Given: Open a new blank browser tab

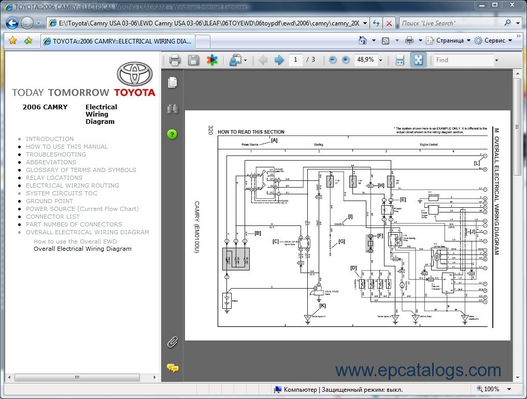Looking at the screenshot, I should (x=203, y=42).
